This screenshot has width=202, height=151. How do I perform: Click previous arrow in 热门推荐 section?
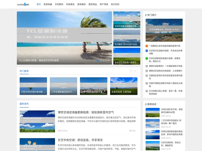pos(131,71)
